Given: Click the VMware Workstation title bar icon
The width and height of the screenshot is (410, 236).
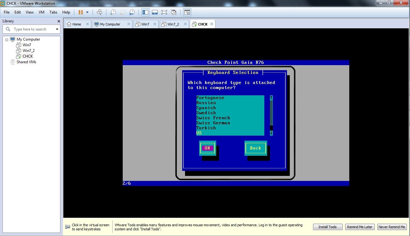Looking at the screenshot, I should (x=3, y=3).
